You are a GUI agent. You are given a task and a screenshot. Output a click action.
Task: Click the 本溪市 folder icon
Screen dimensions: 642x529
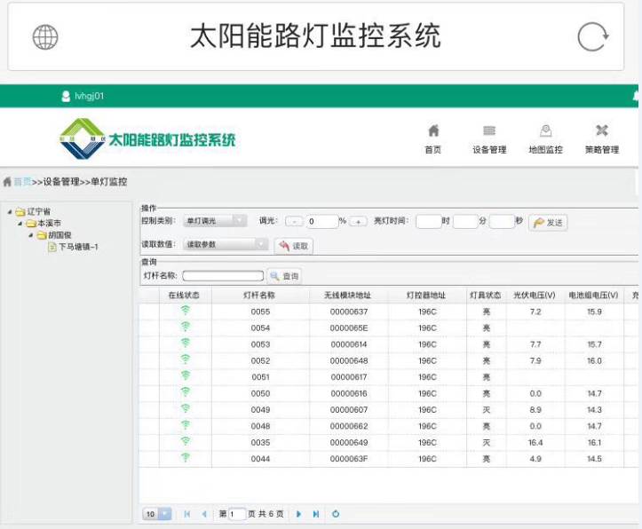[x=31, y=224]
